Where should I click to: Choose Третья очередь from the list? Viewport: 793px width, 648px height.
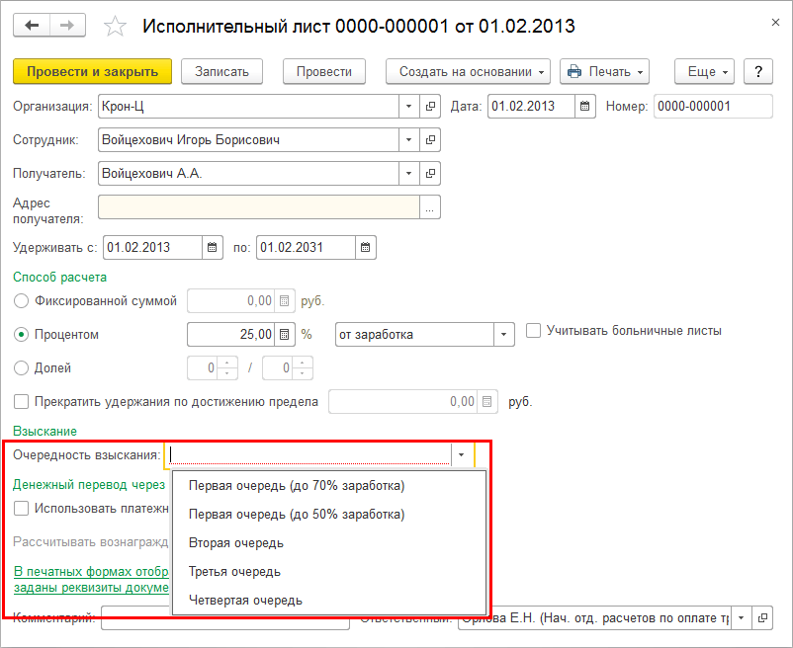pos(234,572)
